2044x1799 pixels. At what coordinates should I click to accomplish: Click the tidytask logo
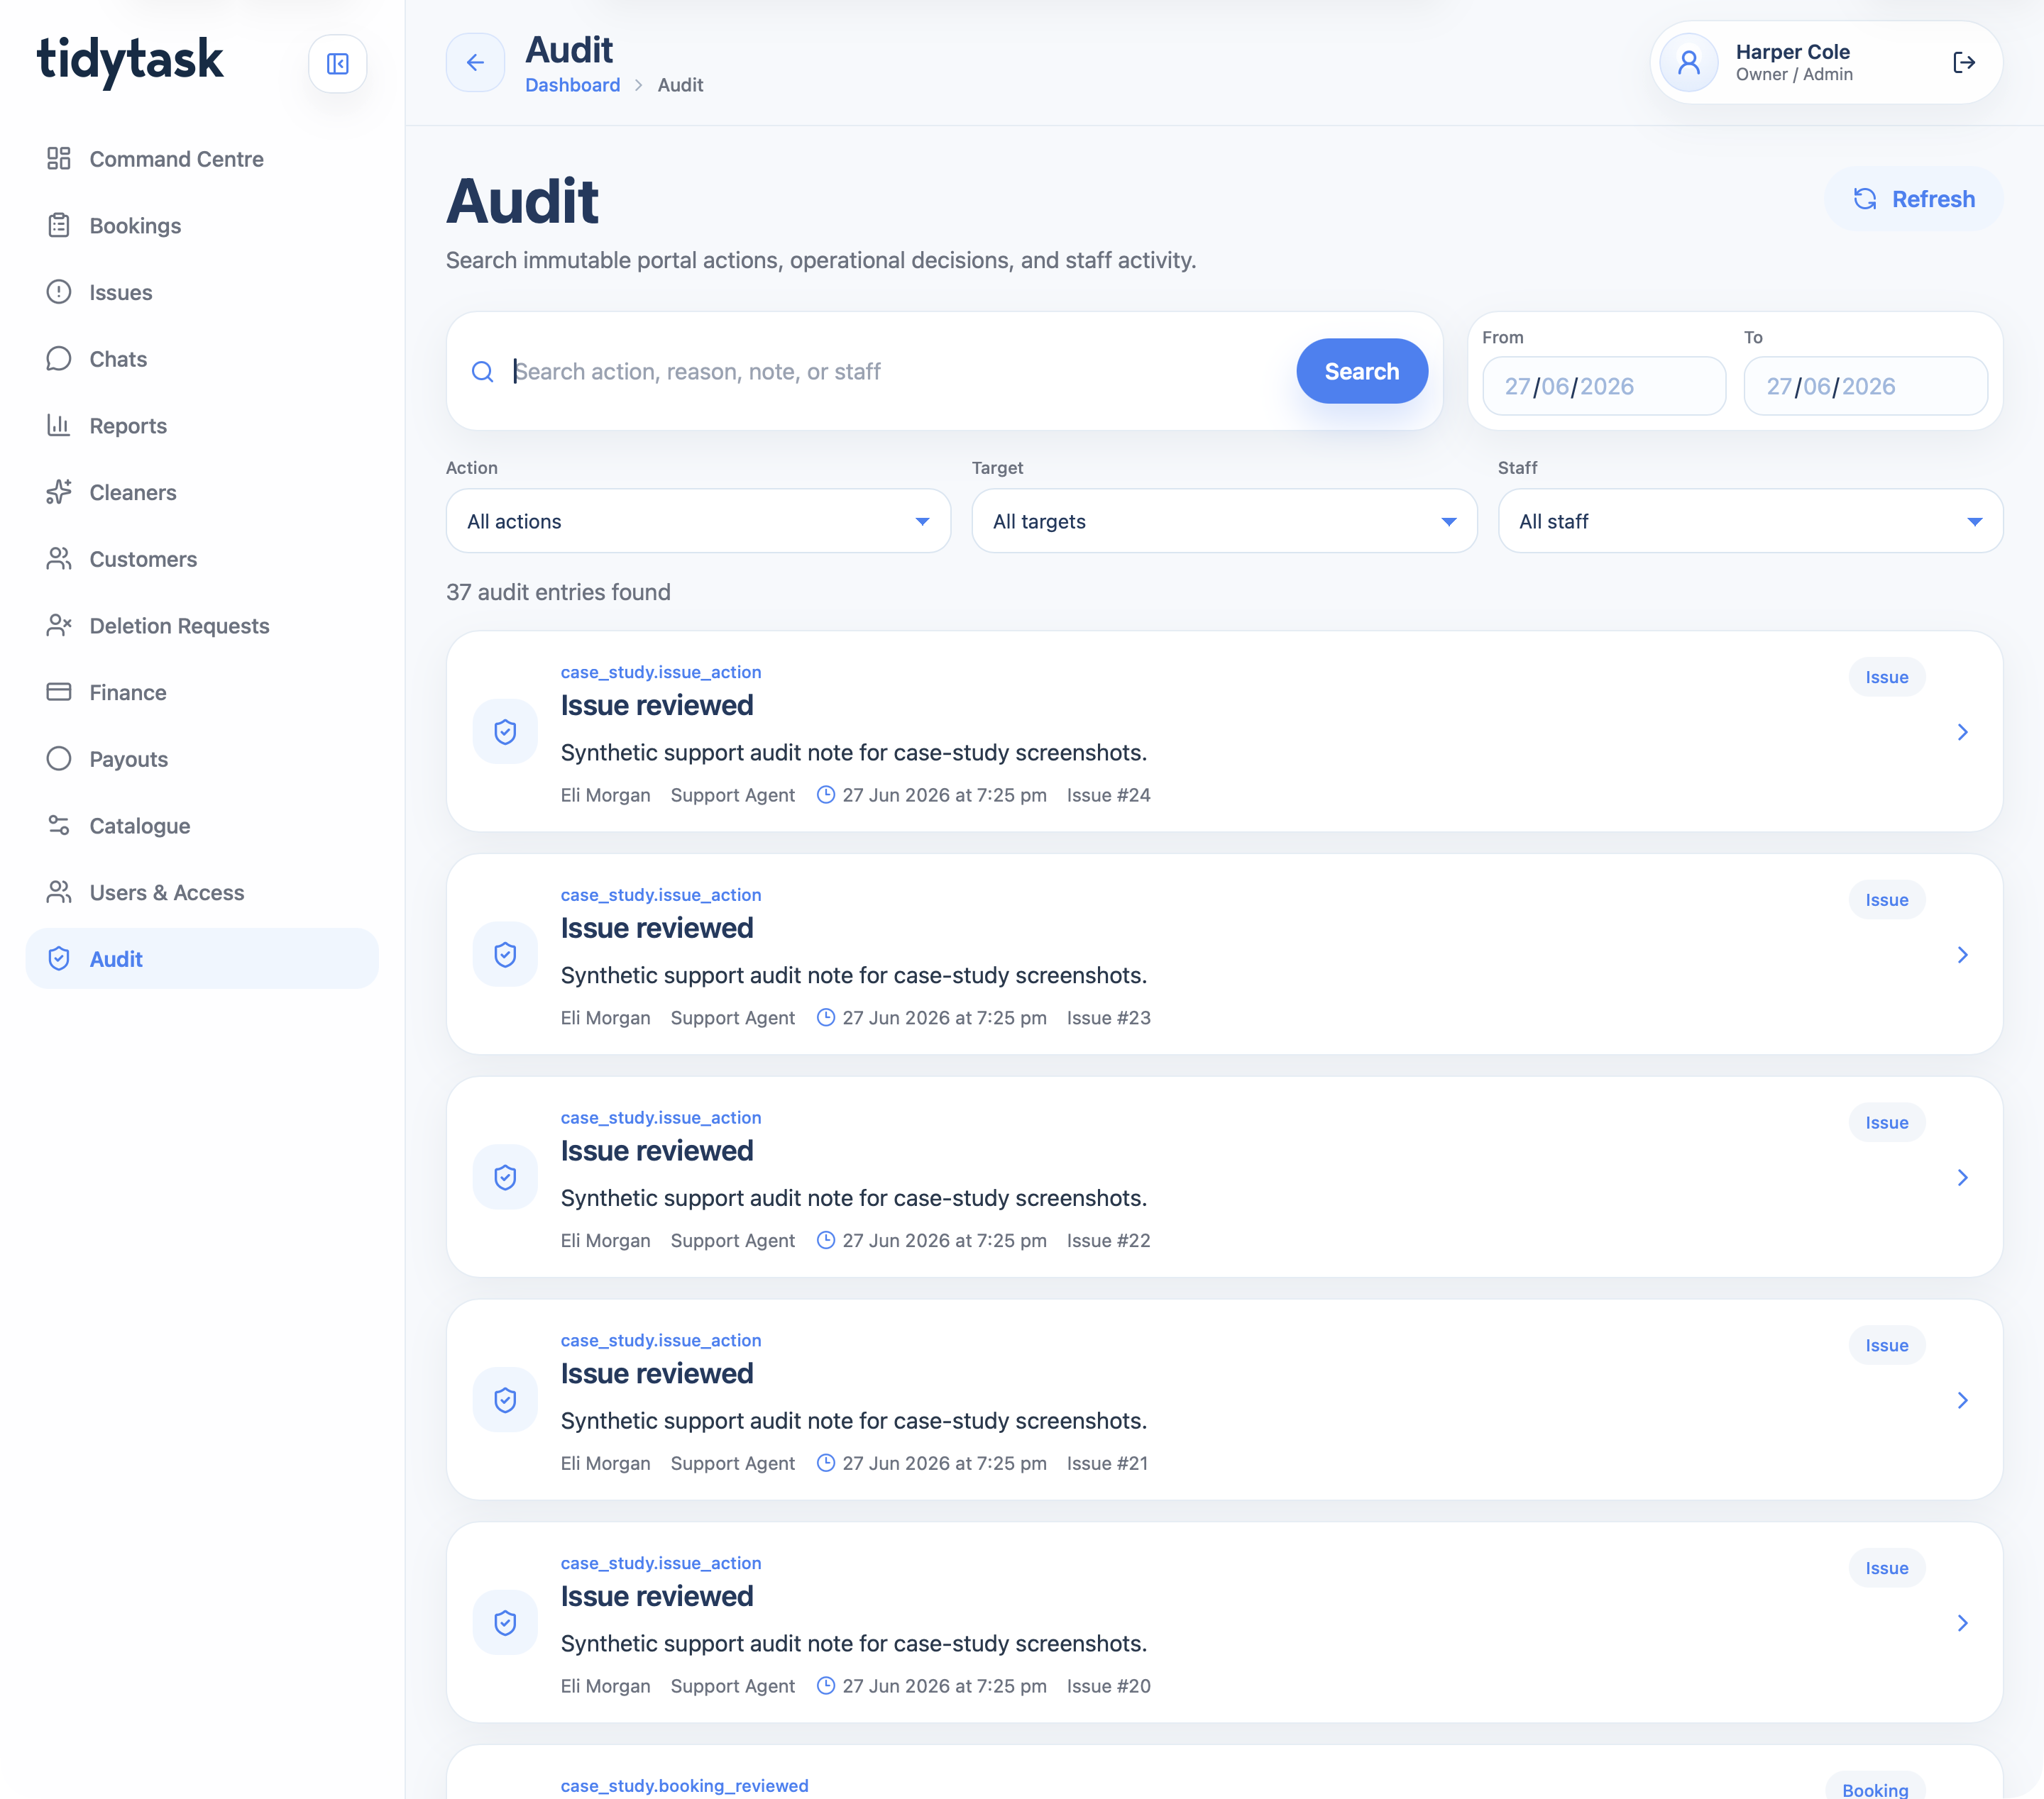(130, 61)
